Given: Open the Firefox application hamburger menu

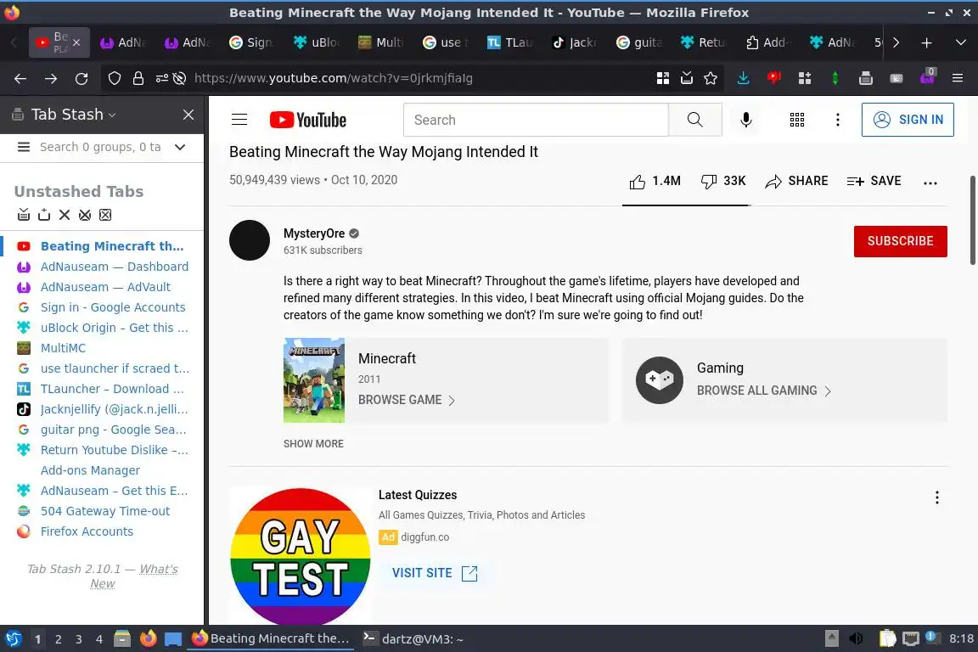Looking at the screenshot, I should [x=958, y=79].
